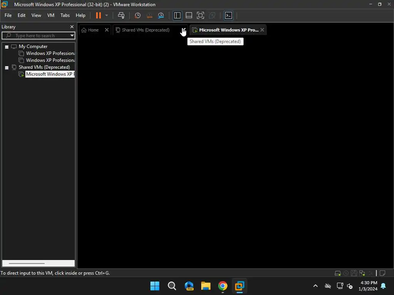Click the dimmed device icon beside network adapter
The width and height of the screenshot is (394, 295).
pyautogui.click(x=371, y=273)
